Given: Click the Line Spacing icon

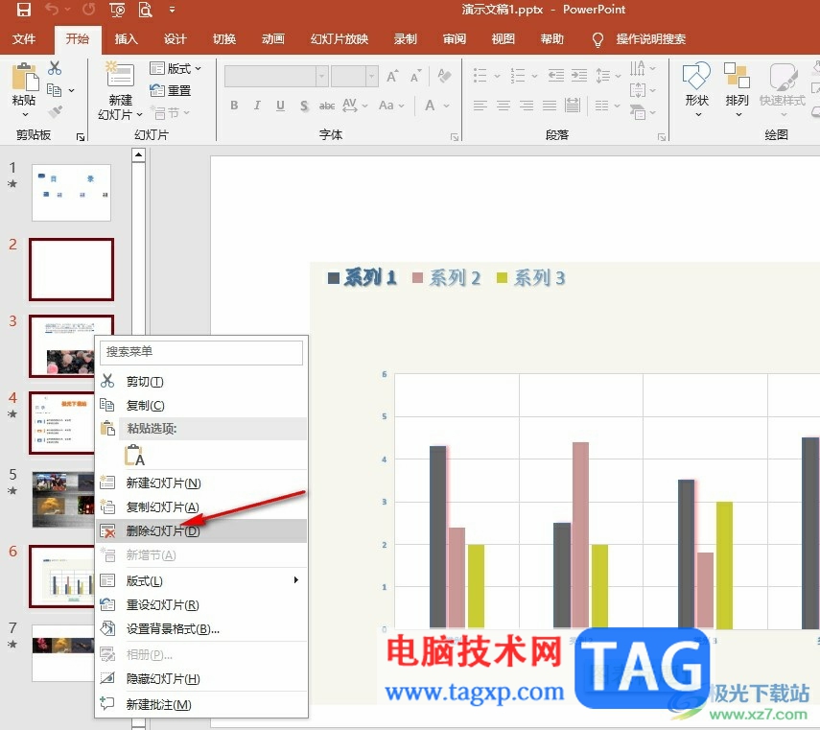Looking at the screenshot, I should 603,76.
